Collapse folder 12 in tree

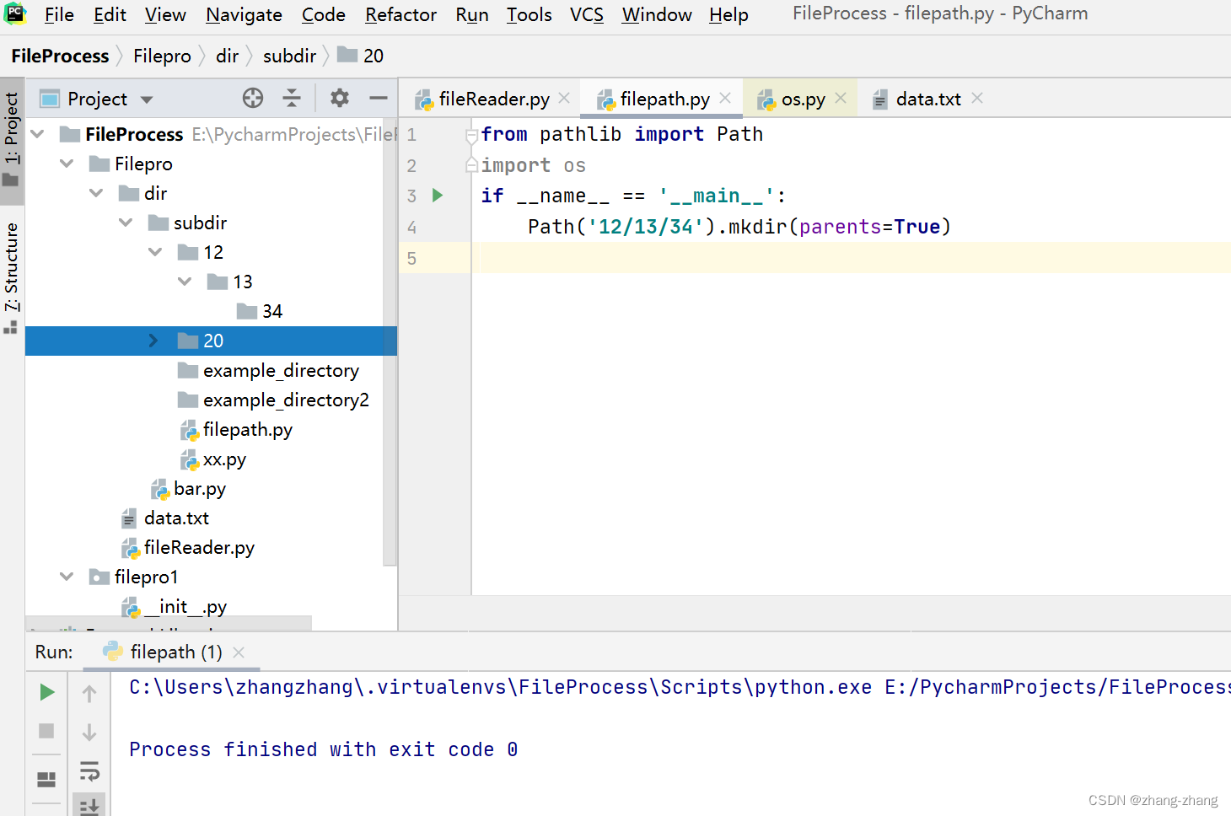click(x=155, y=252)
